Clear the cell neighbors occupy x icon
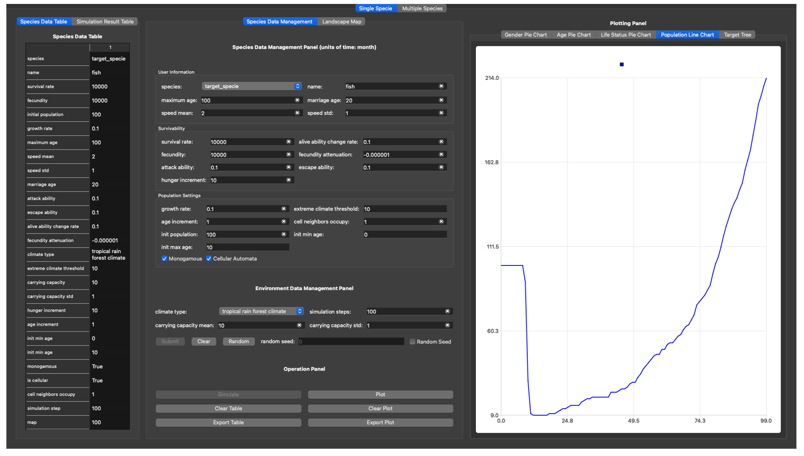This screenshot has width=804, height=456. point(441,221)
